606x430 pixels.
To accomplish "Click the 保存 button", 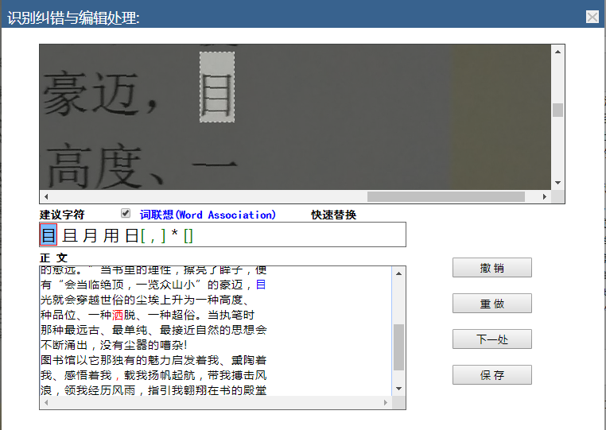I will click(x=492, y=374).
